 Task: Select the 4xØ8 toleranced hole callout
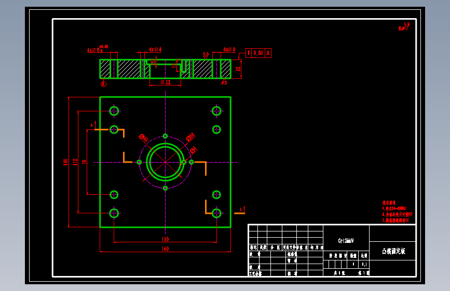pyautogui.click(x=98, y=49)
